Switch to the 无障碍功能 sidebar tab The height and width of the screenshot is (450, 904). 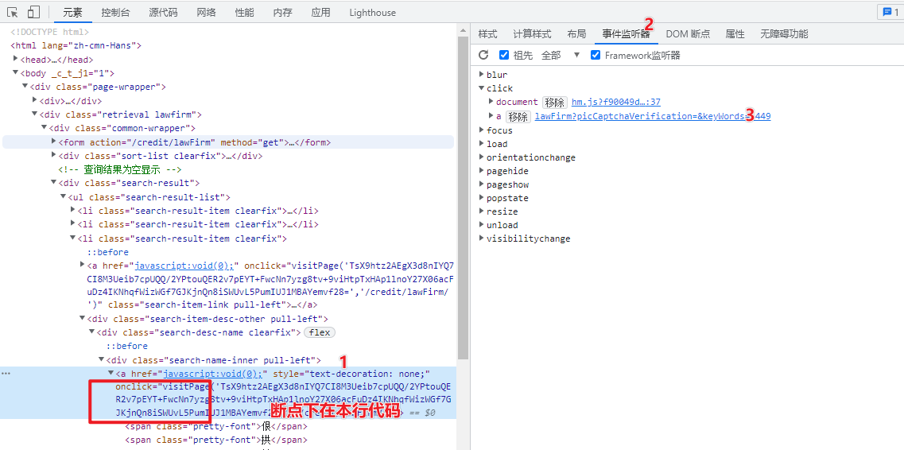click(784, 34)
